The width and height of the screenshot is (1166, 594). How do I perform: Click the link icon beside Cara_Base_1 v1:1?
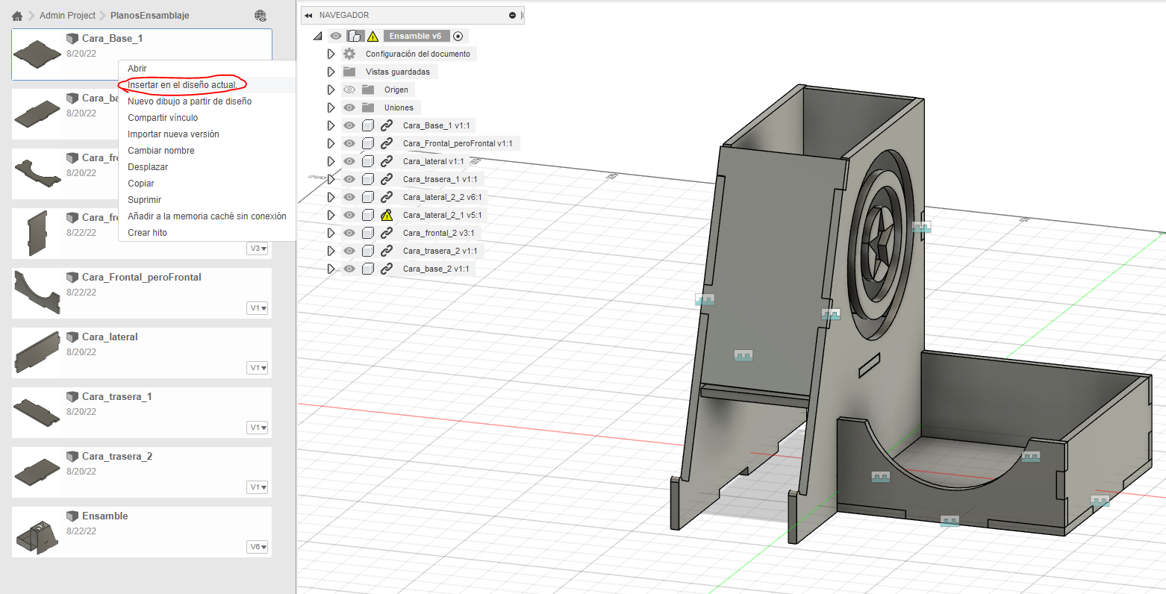(x=387, y=125)
